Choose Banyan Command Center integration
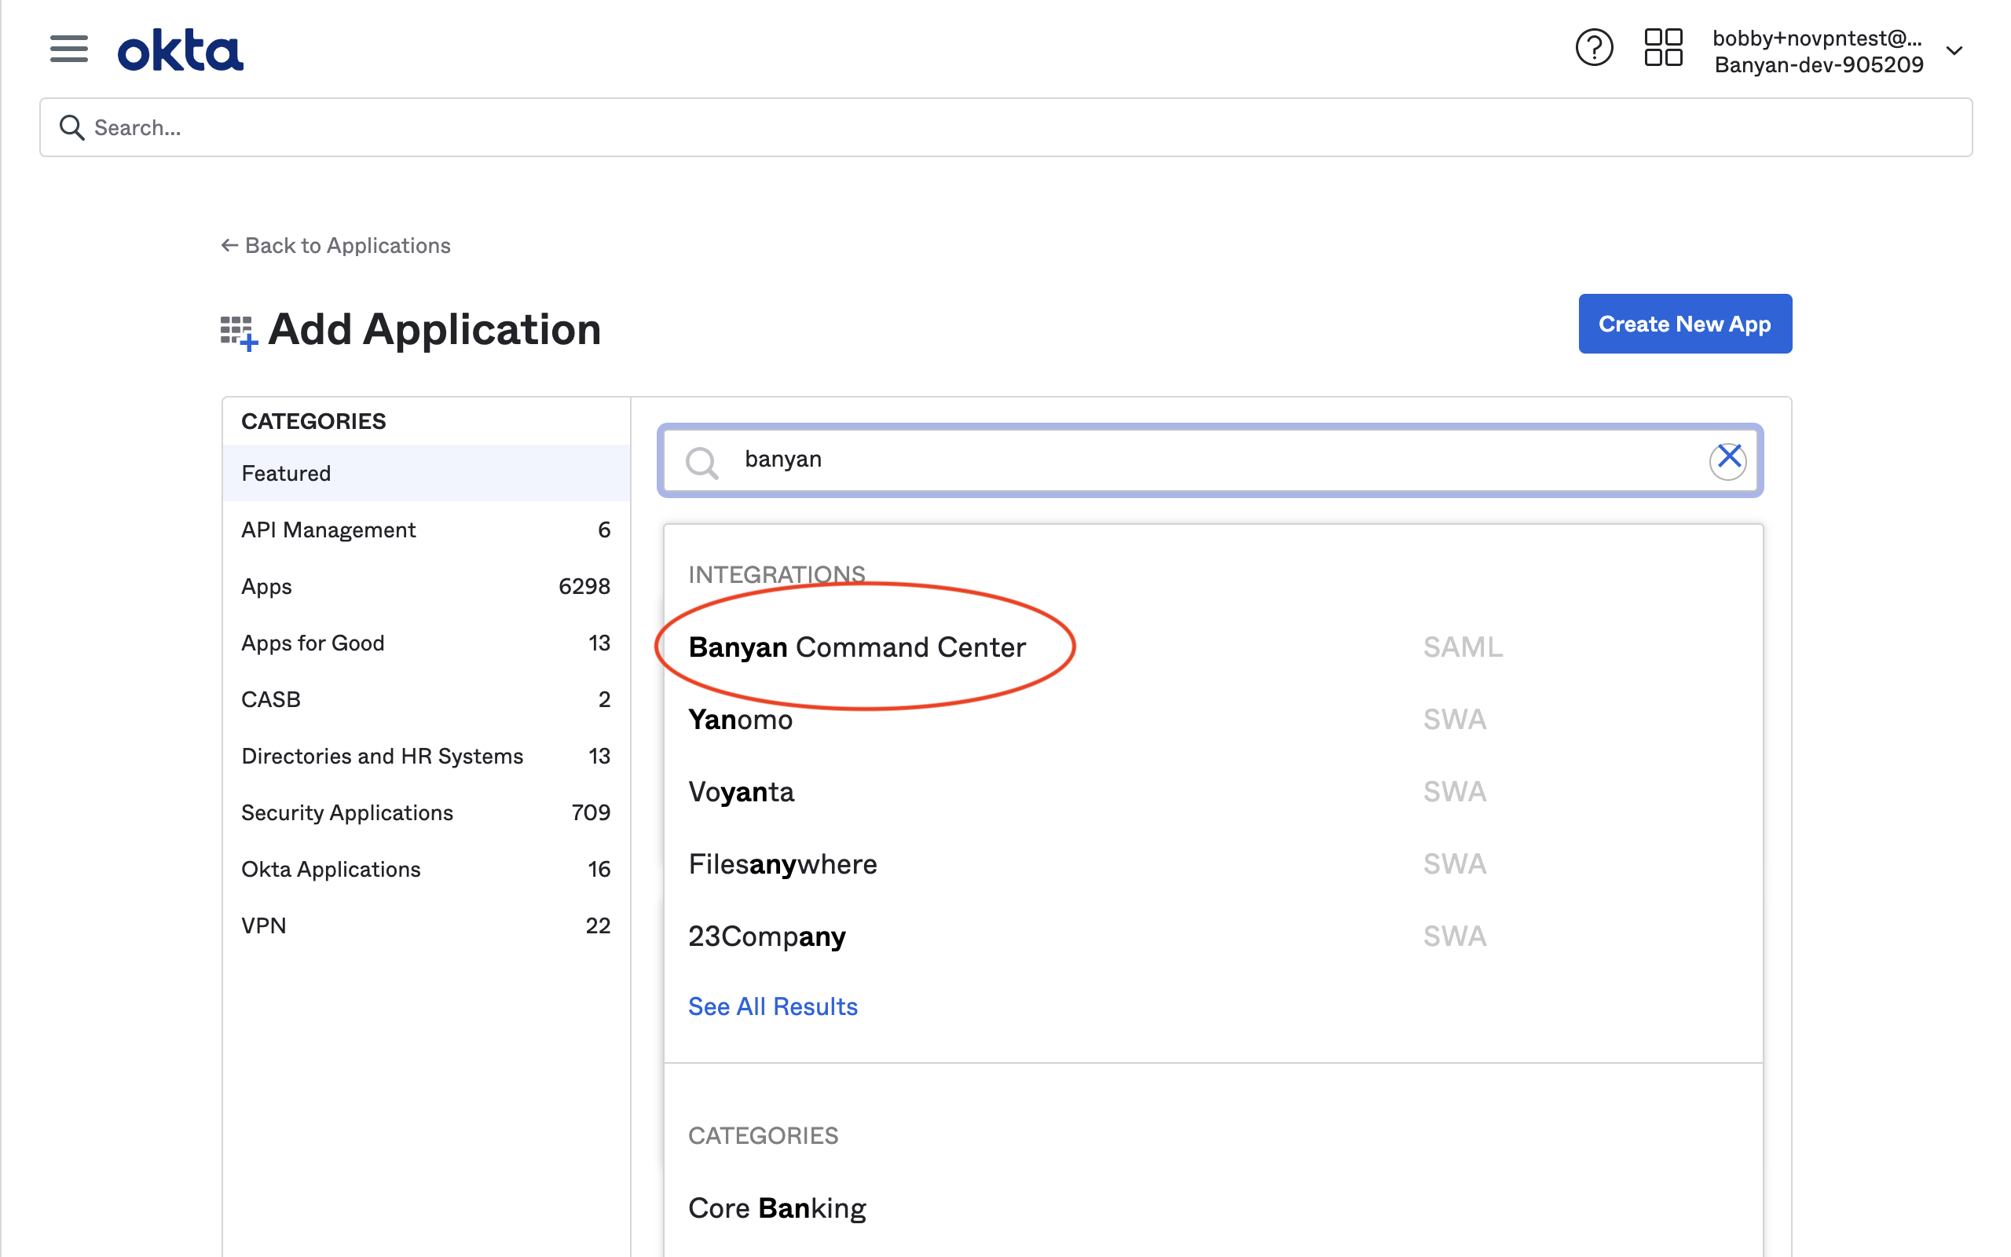Image resolution: width=2011 pixels, height=1257 pixels. [x=857, y=647]
